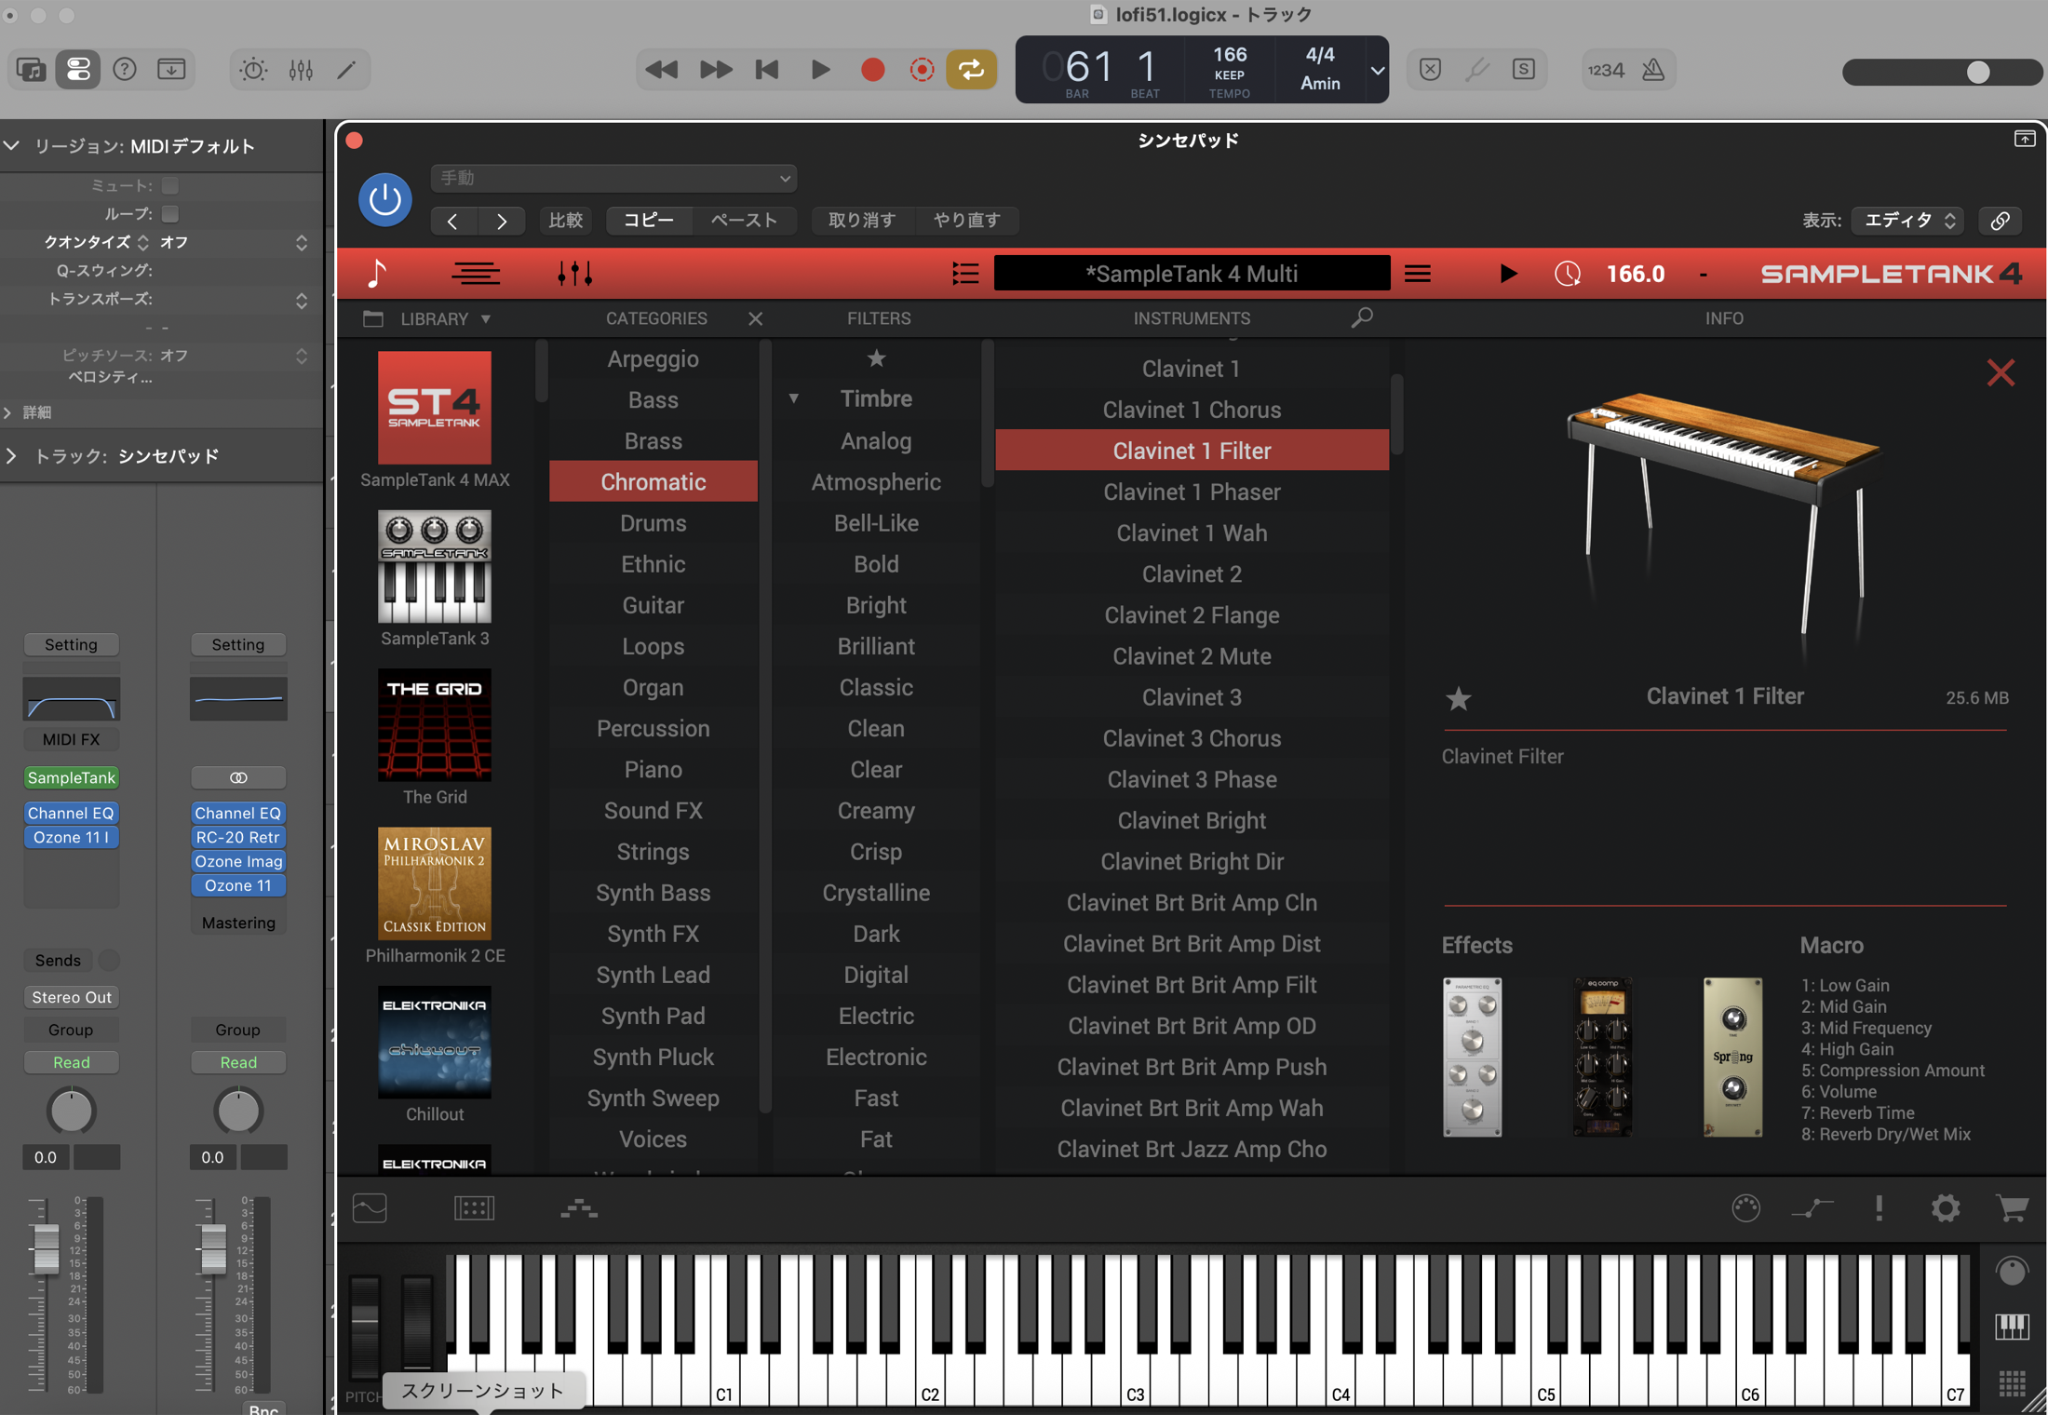The image size is (2048, 1415).
Task: Click the Stereo Out output button
Action: (x=72, y=997)
